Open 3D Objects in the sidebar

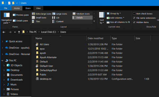tap(16, 65)
